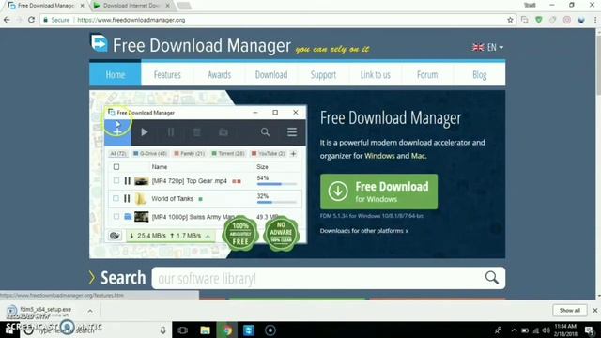This screenshot has height=338, width=601.
Task: Click the play icon in FDM preview toolbar
Action: 145,132
